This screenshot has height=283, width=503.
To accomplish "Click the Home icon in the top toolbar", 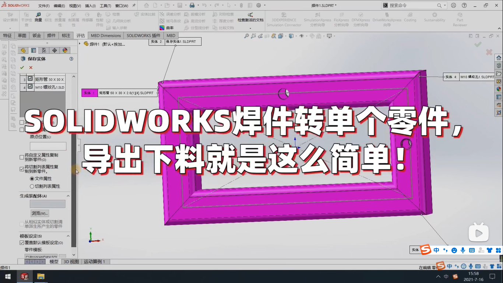I will tap(147, 6).
